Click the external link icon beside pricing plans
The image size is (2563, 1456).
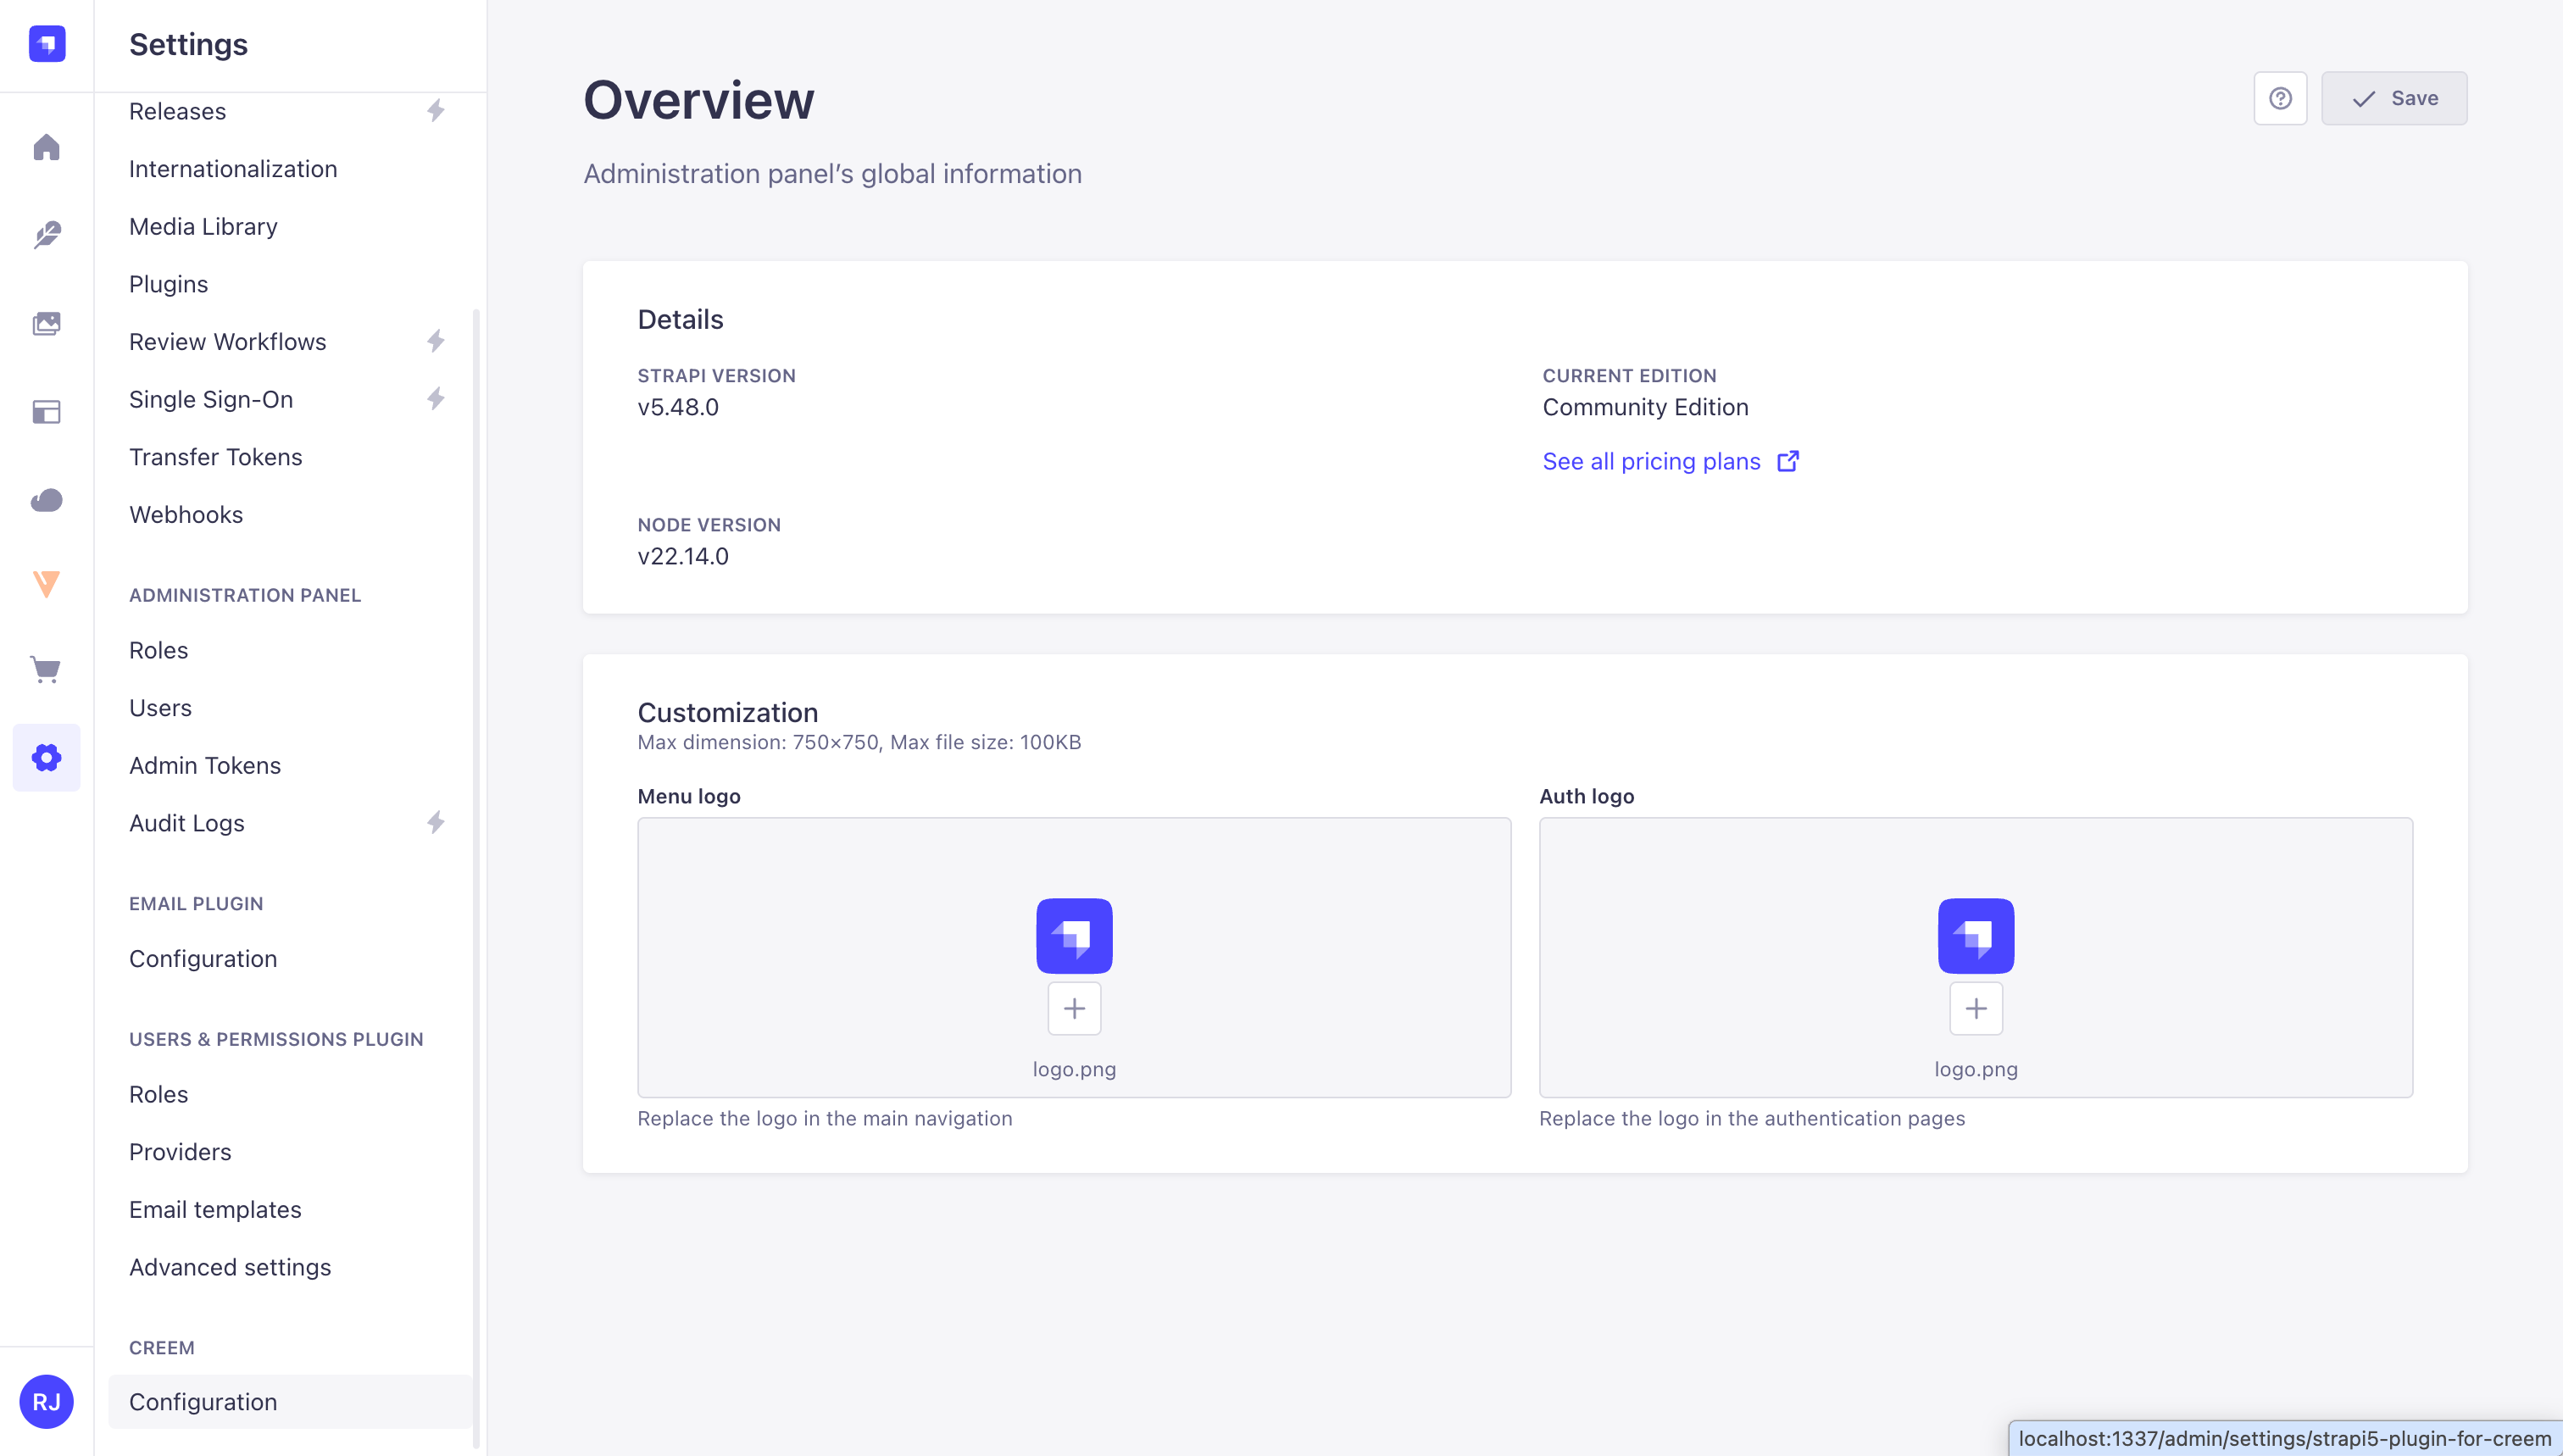pos(1788,461)
